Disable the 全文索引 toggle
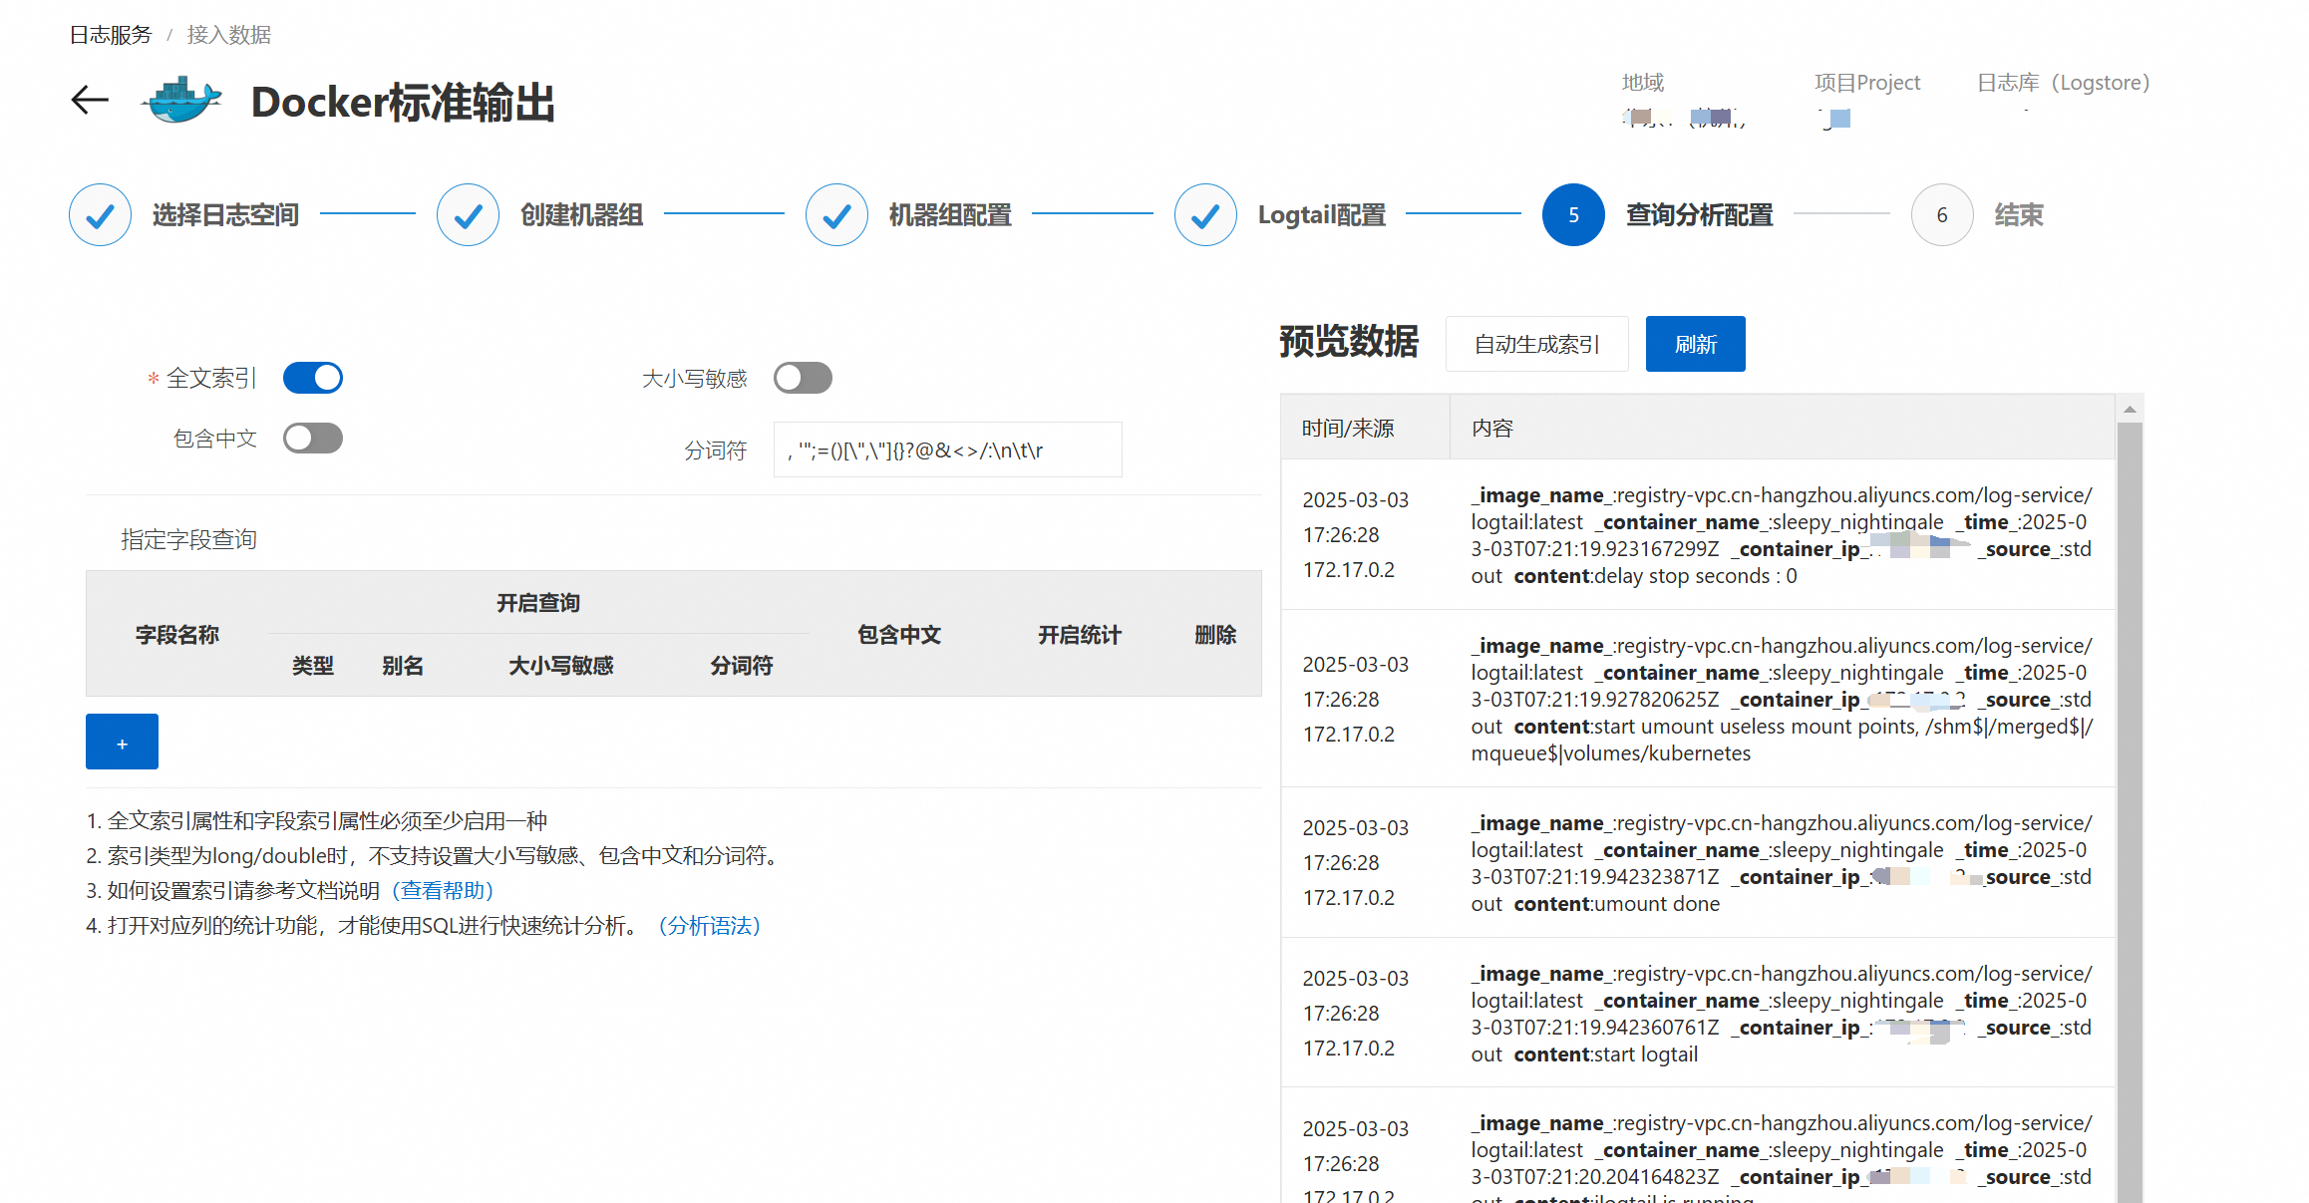 point(313,378)
